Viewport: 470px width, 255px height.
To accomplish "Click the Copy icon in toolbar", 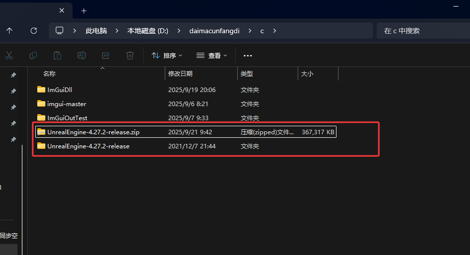I will (x=33, y=55).
